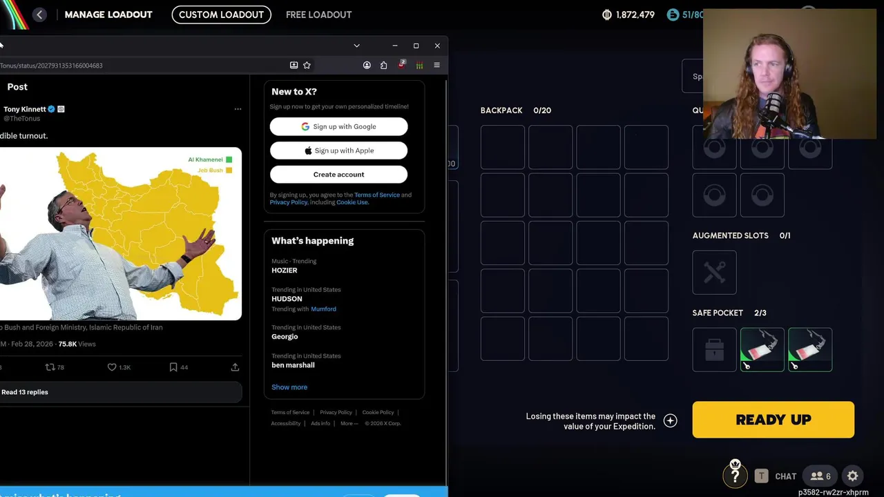This screenshot has height=497, width=884.
Task: Click Show more under What's happening
Action: [289, 387]
